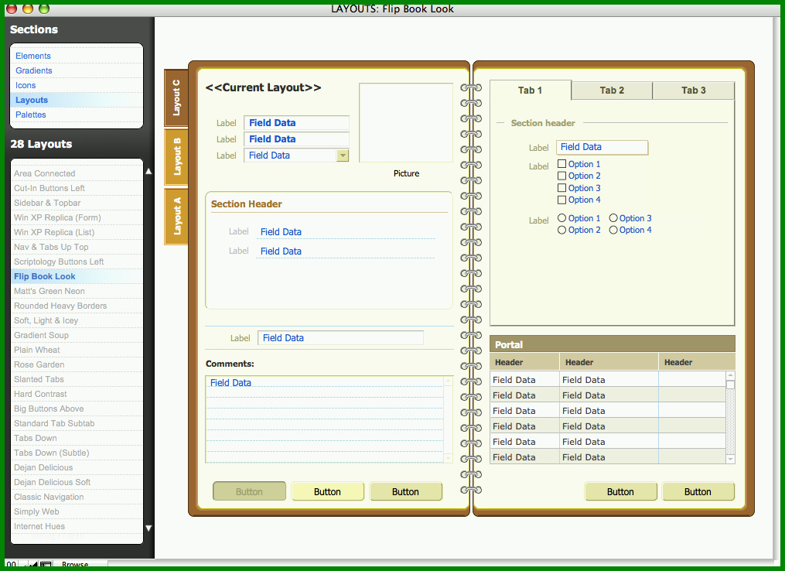Click the Portal scrollbar down arrow

[730, 459]
